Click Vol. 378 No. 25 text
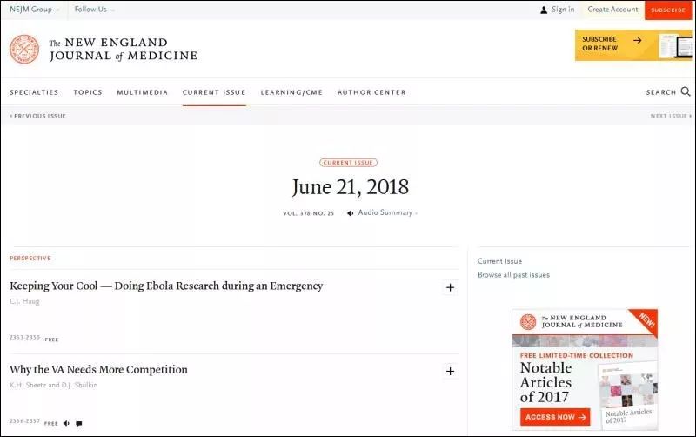Viewport: 696px width, 437px height. pos(309,213)
